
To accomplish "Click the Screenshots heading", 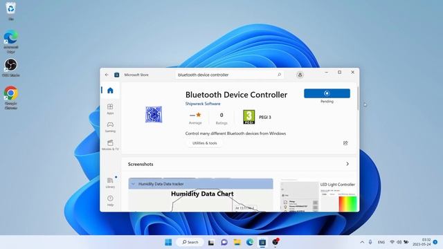I will [x=141, y=164].
